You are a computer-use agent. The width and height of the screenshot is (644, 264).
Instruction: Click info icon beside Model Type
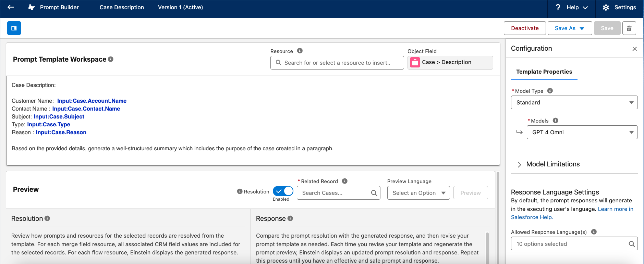coord(550,91)
